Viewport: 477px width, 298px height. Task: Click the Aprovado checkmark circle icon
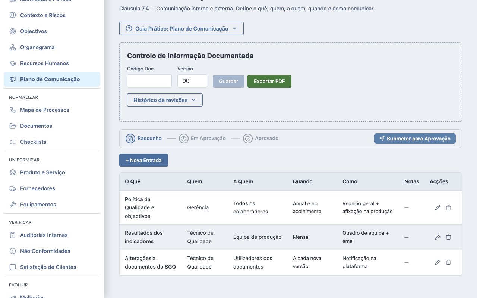coord(247,139)
